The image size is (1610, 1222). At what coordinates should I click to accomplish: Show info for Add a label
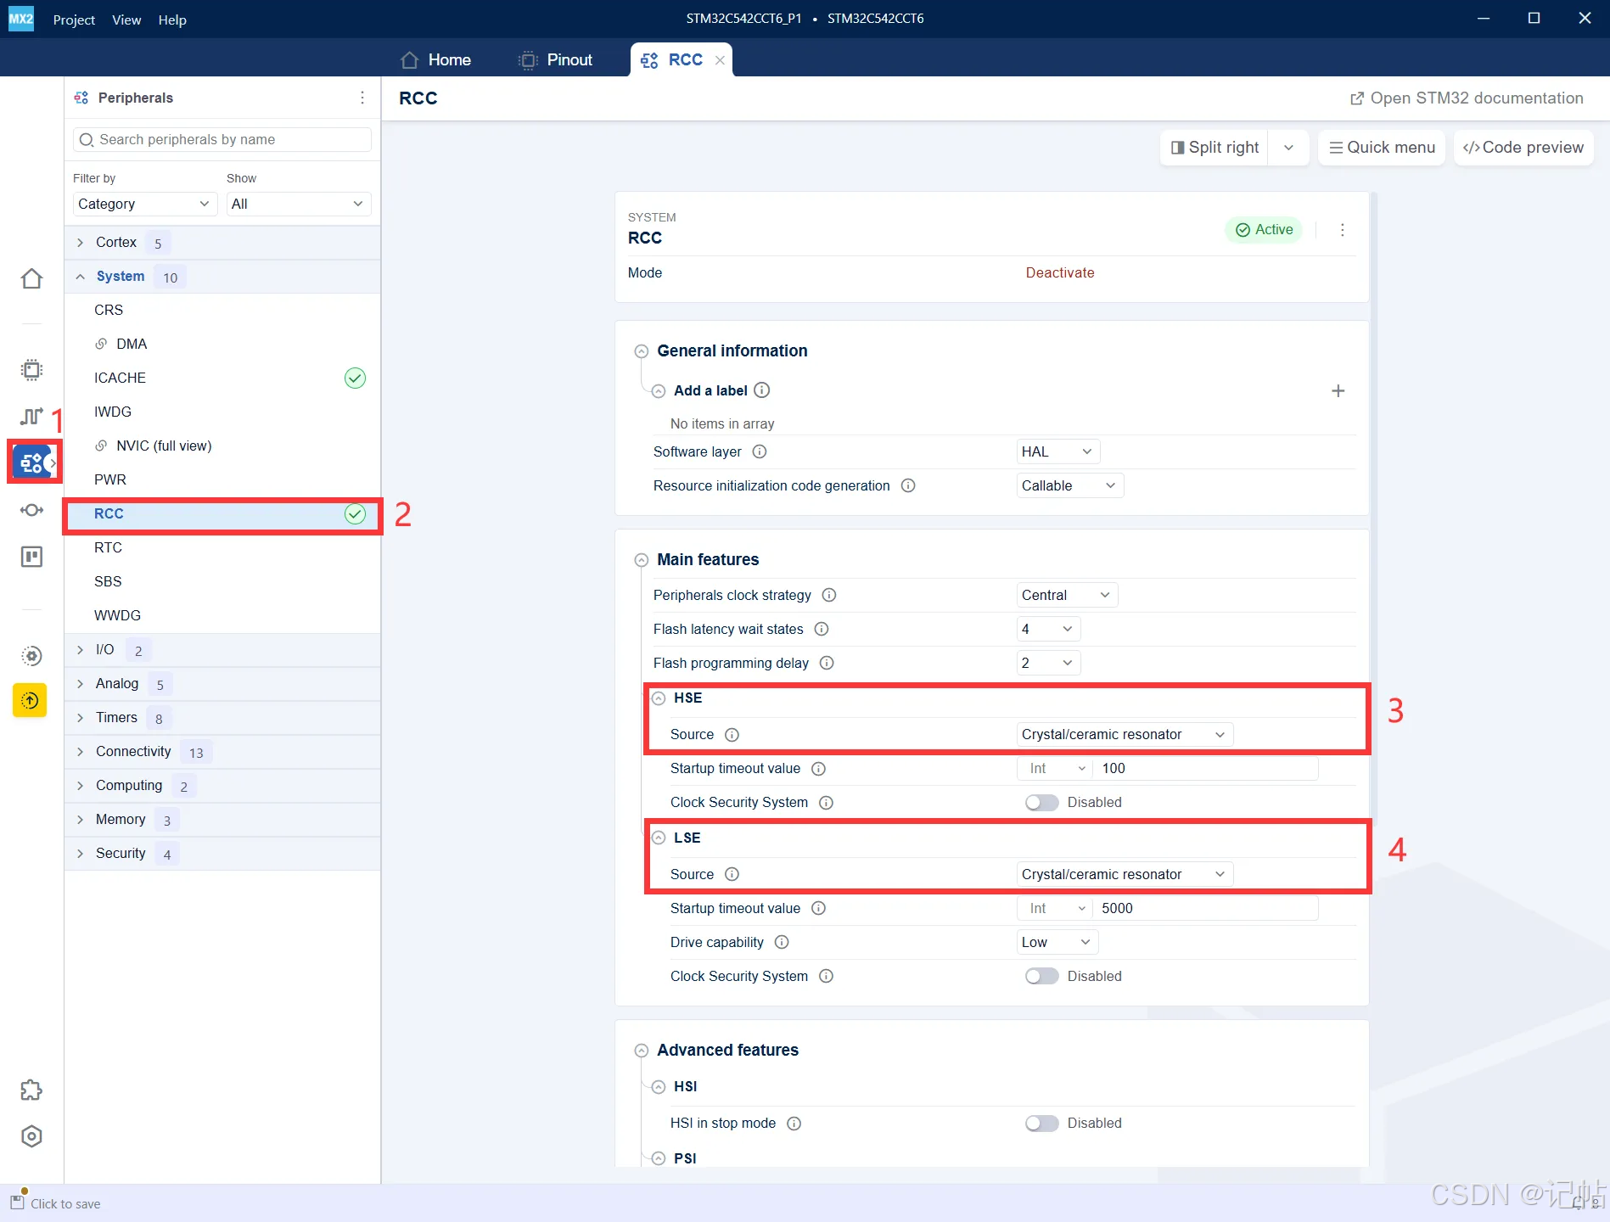click(762, 390)
